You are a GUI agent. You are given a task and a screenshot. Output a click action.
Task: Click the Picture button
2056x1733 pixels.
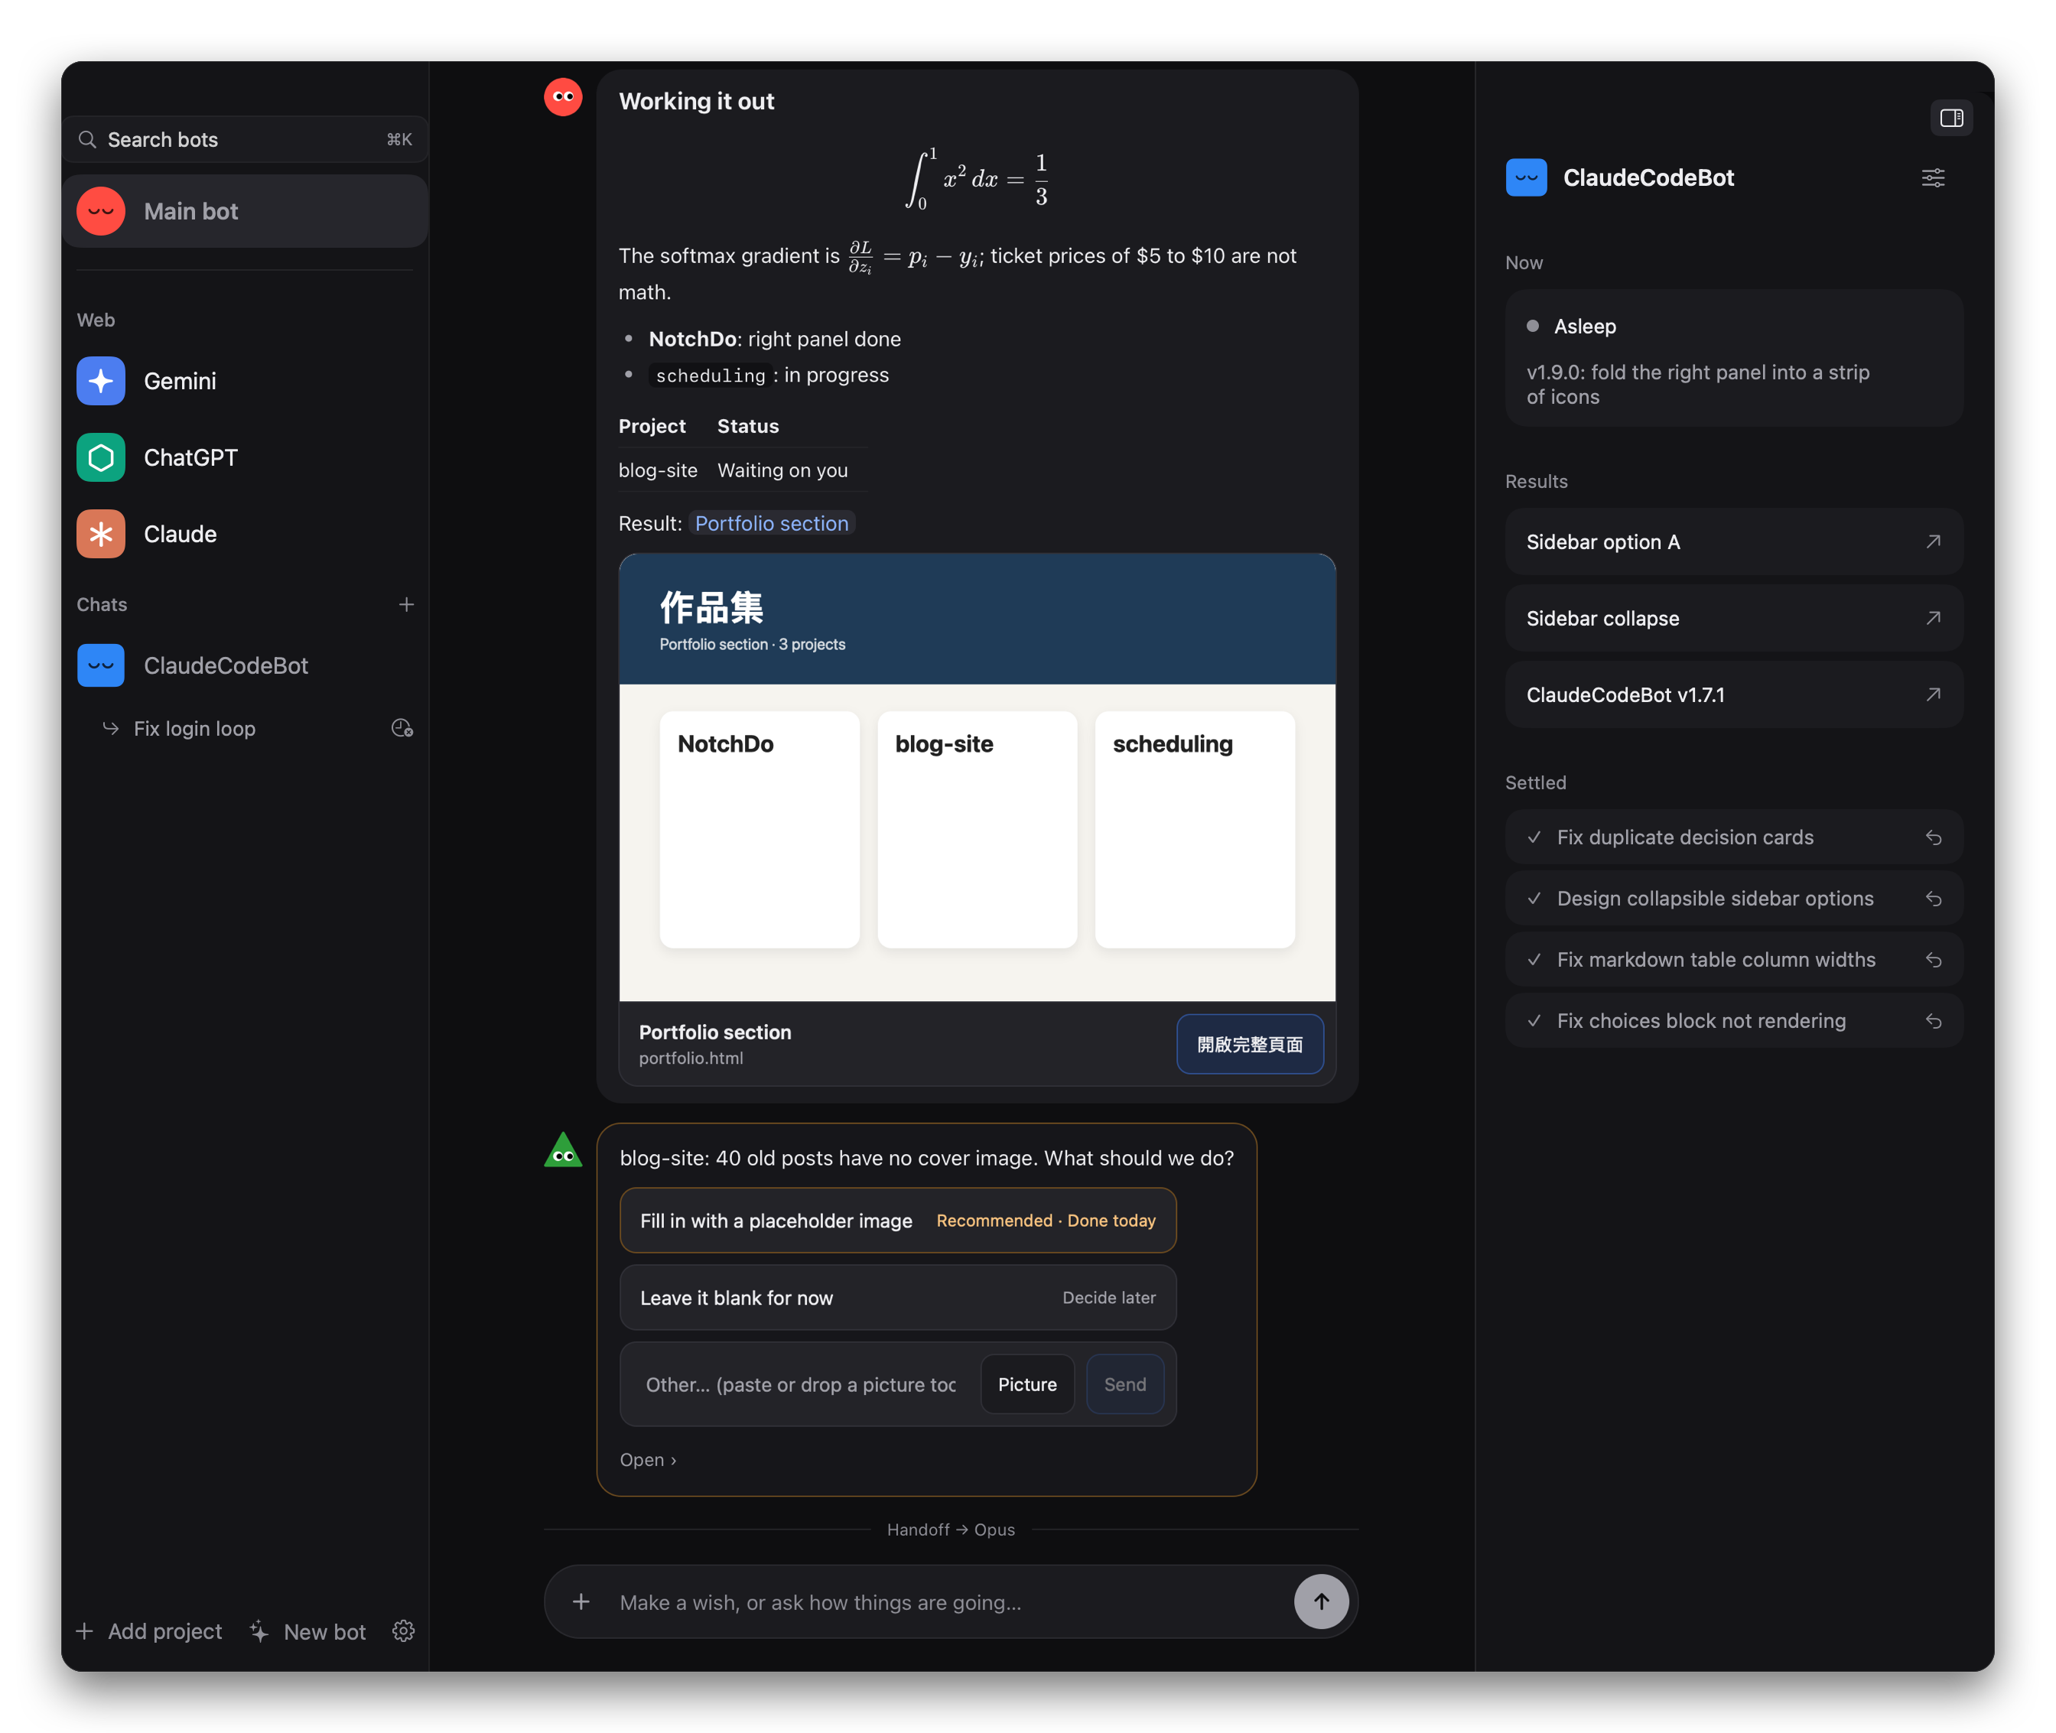[x=1026, y=1384]
